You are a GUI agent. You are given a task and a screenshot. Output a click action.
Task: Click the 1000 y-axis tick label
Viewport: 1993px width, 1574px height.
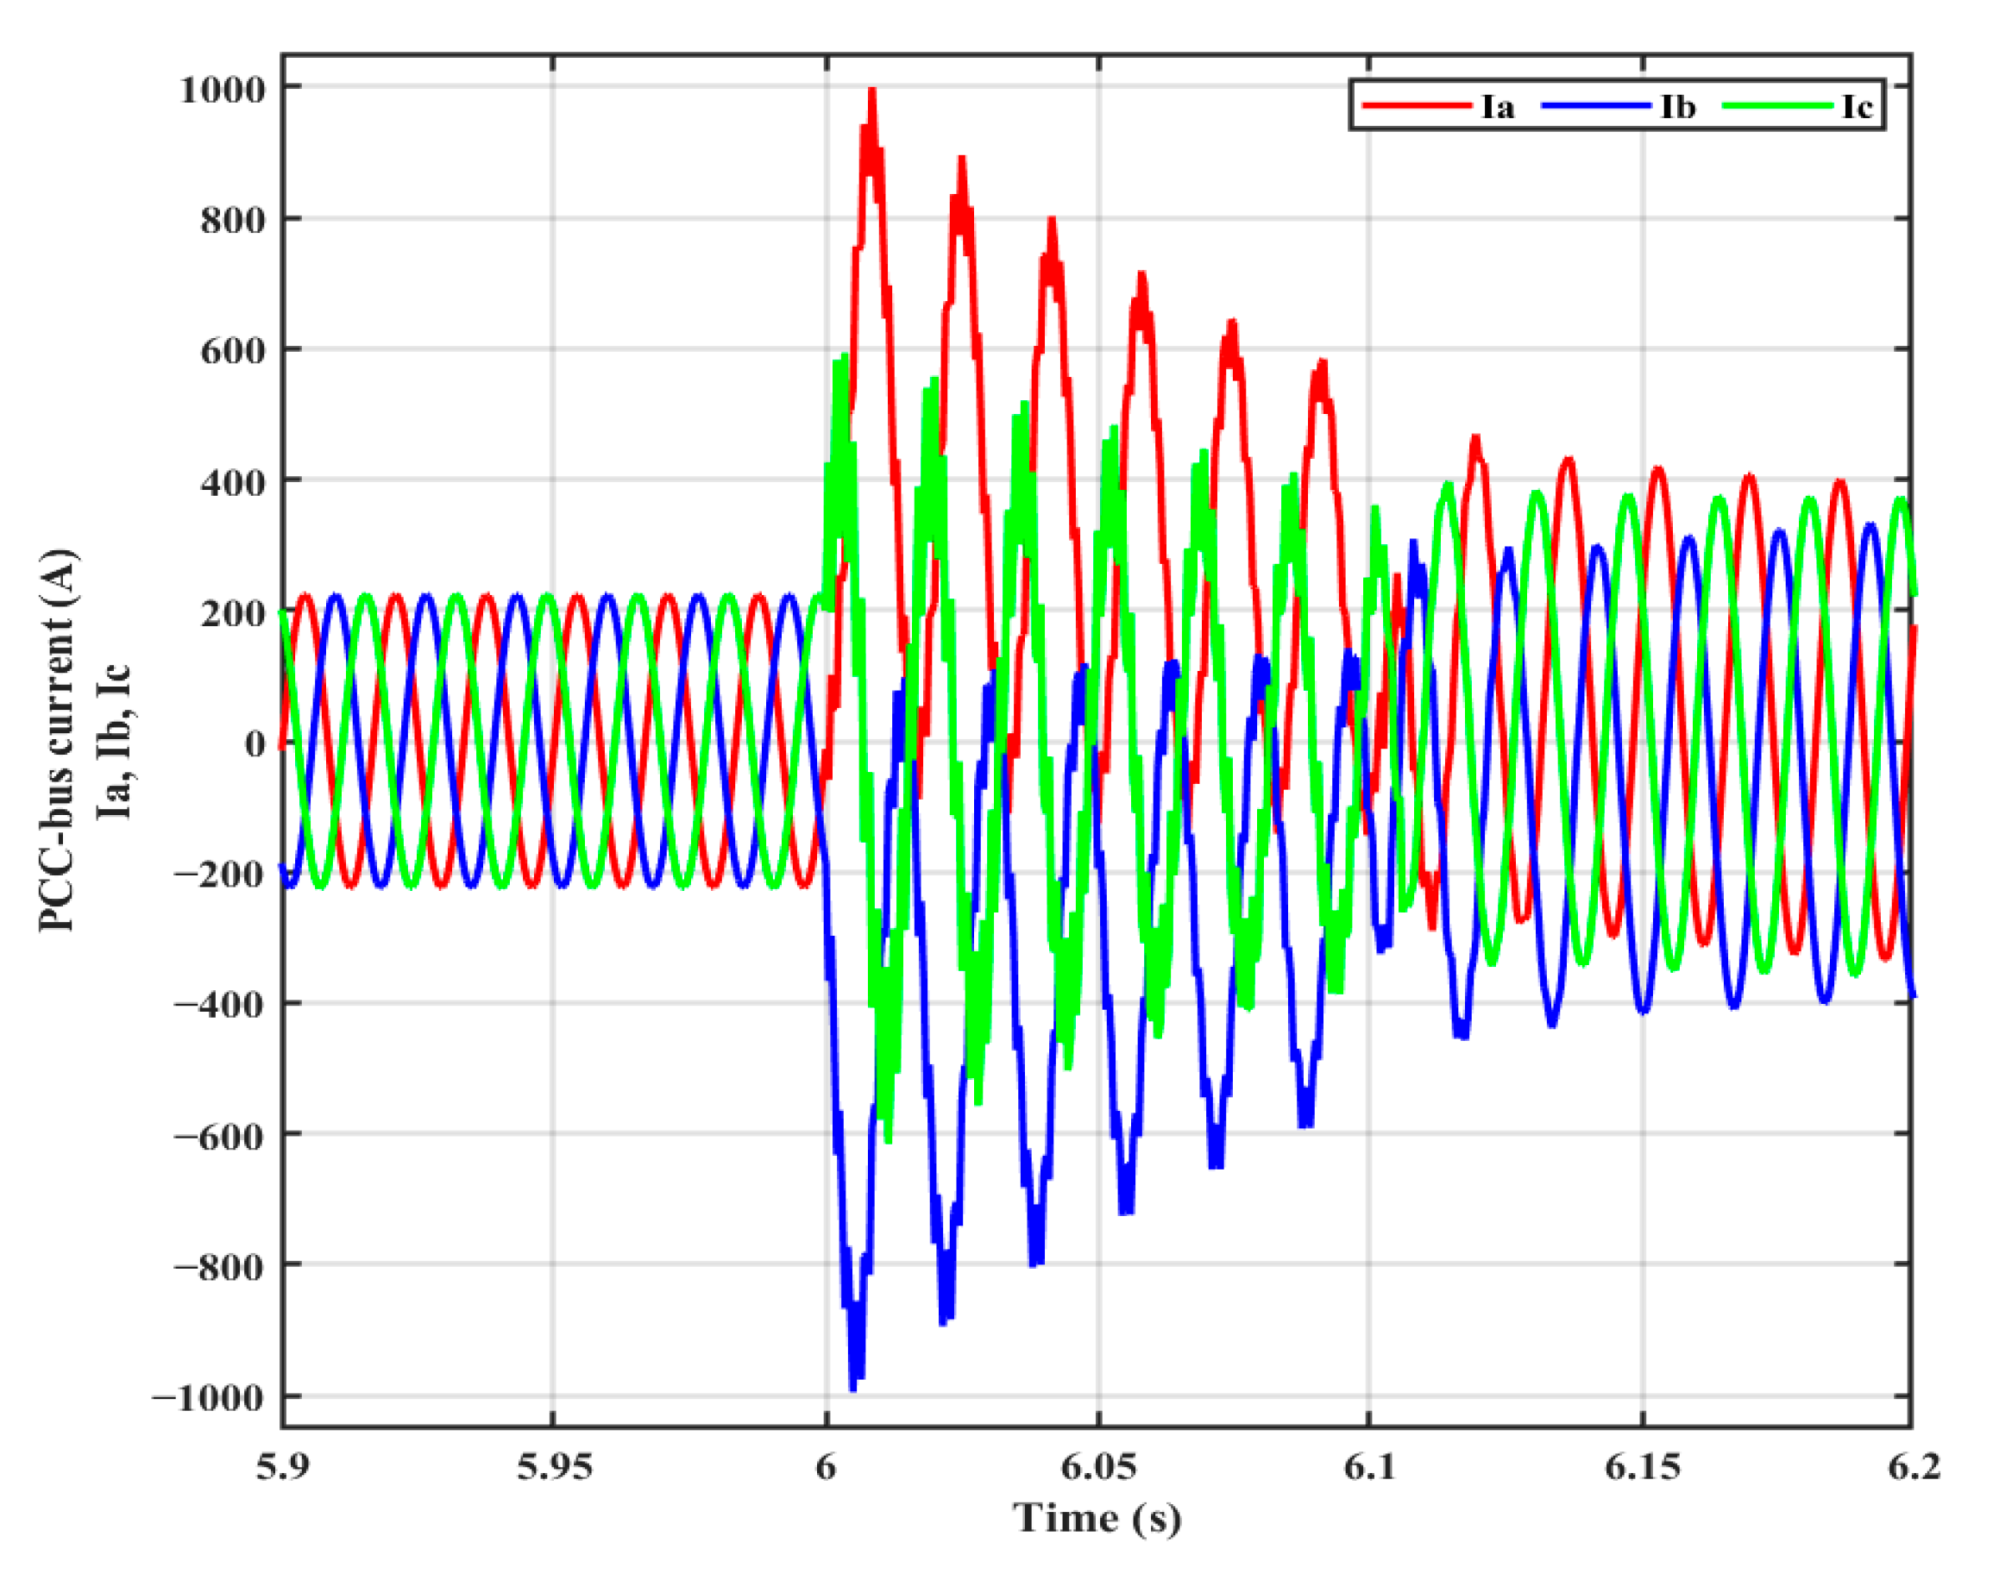222,91
